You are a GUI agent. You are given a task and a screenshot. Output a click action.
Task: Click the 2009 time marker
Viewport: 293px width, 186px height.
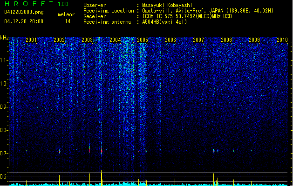254,40
